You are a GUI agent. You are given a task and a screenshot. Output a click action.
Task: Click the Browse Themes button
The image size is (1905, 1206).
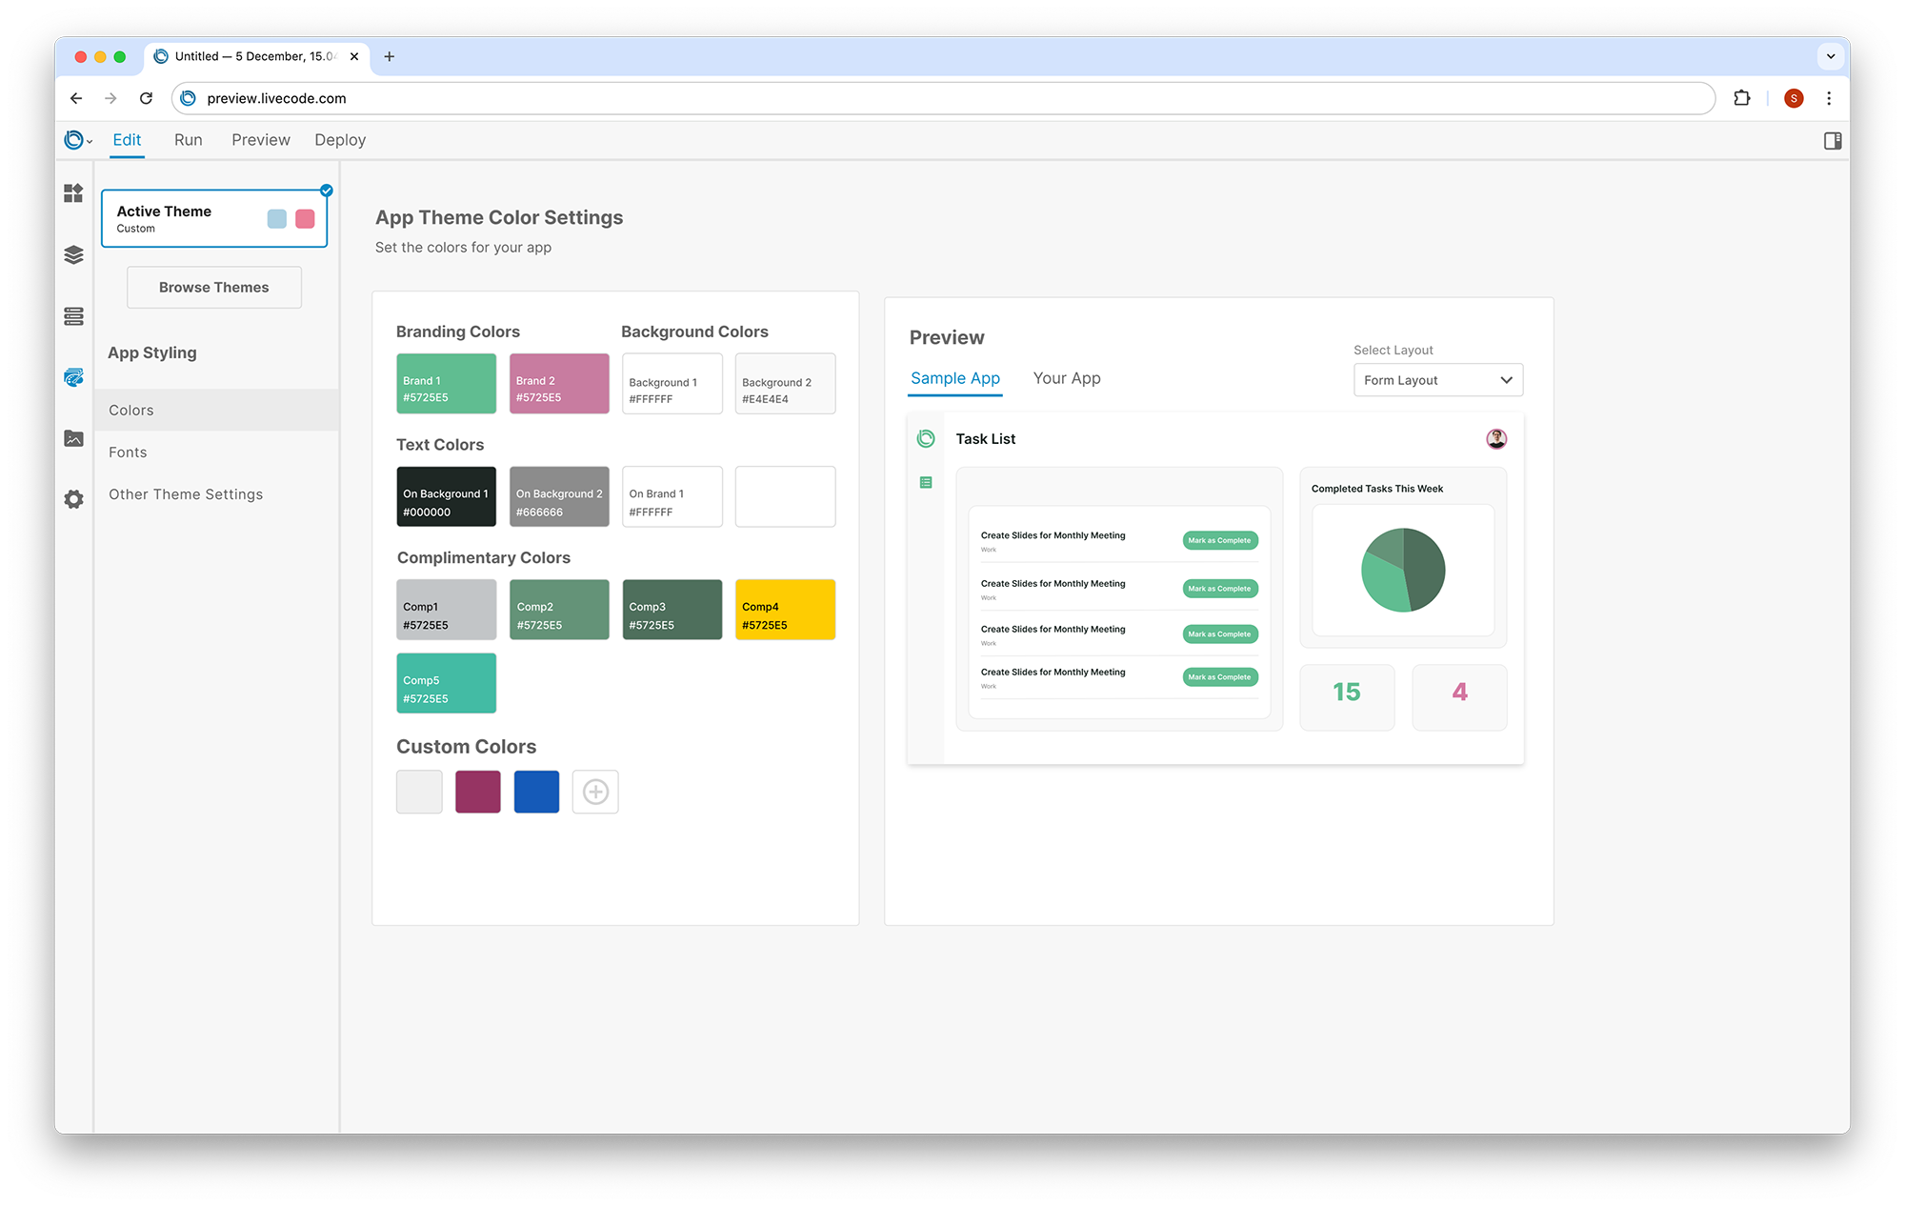(214, 288)
